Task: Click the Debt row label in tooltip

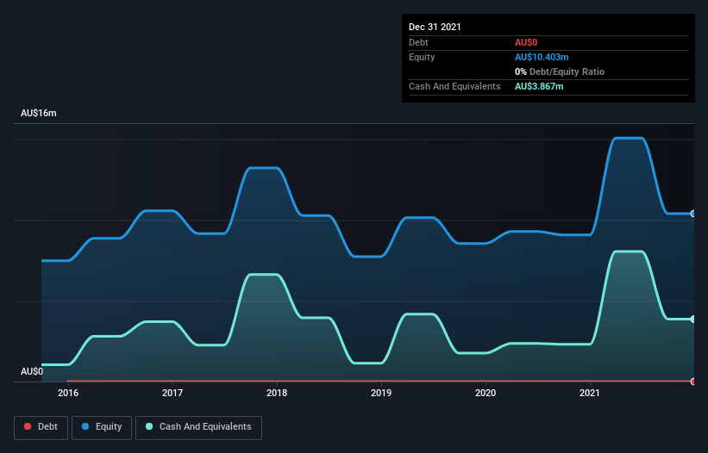Action: [x=418, y=42]
